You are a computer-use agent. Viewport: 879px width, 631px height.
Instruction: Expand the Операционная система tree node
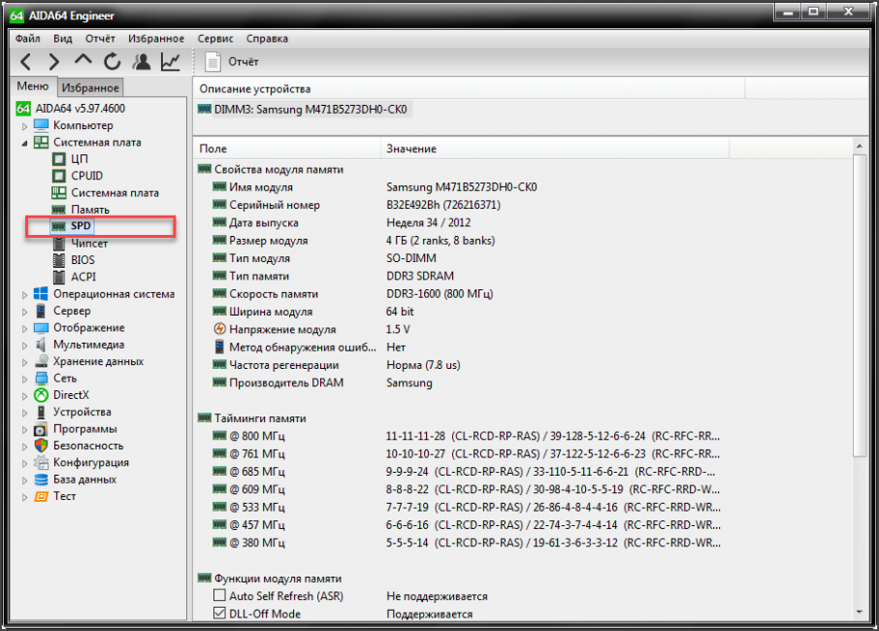[x=26, y=294]
